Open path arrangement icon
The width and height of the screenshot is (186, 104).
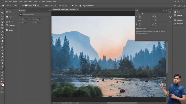coord(80,5)
